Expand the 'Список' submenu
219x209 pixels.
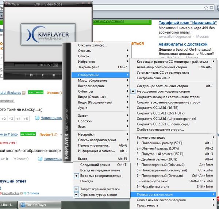pyautogui.click(x=100, y=56)
